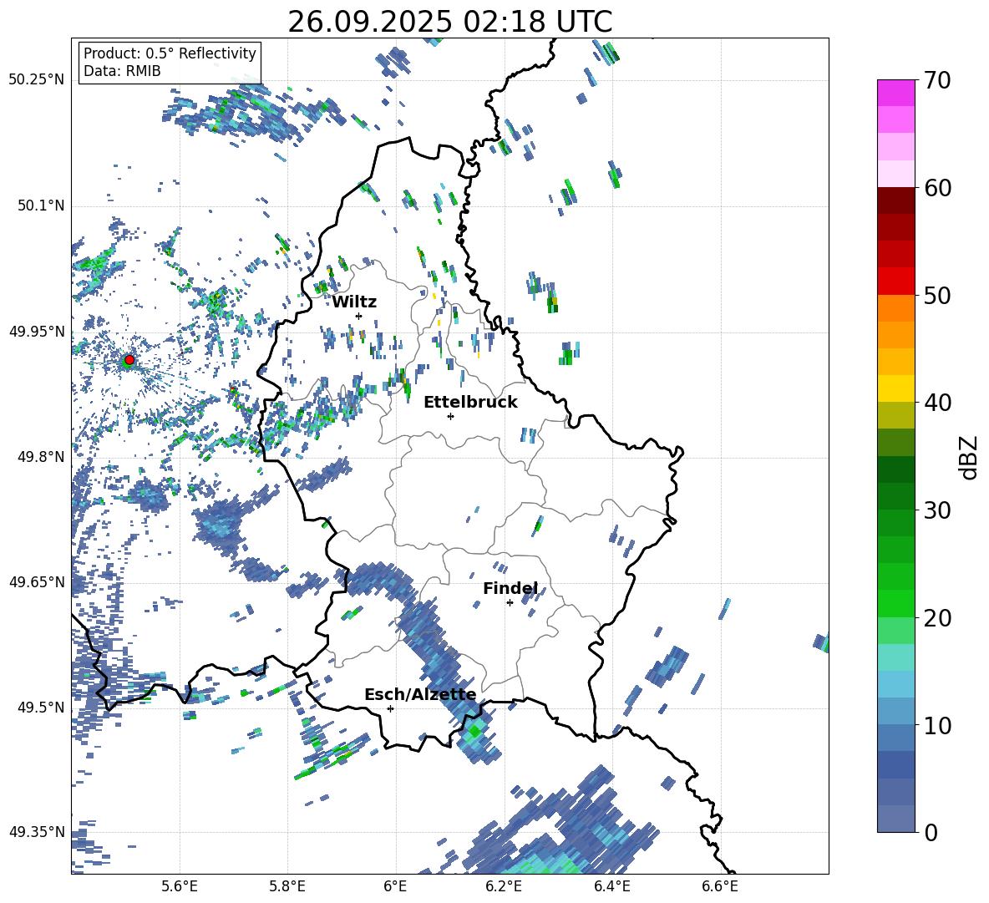Viewport: 989px width, 903px height.
Task: Click the Wiltz station cross marker
Action: pos(358,316)
